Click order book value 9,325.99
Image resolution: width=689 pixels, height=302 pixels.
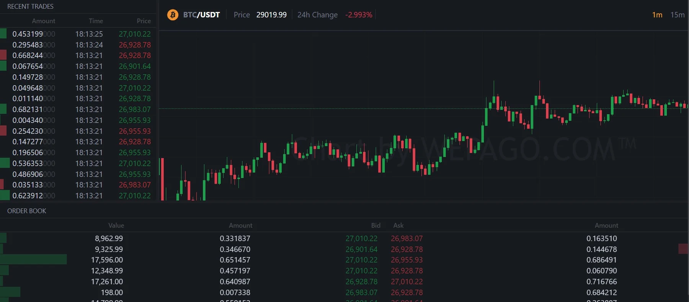[109, 249]
